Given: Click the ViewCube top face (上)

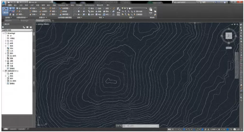Looking at the screenshot, I should (x=229, y=36).
